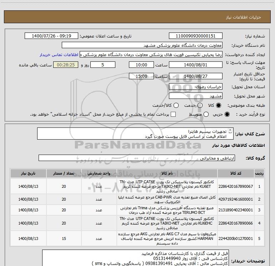This screenshot has height=266, width=275.
Task: Click product code 2286420167890067
Action: 236,186
